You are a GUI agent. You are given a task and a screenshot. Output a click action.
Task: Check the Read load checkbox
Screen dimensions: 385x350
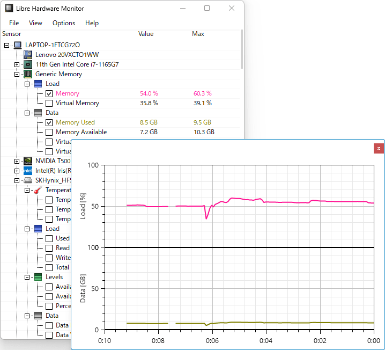pos(49,248)
